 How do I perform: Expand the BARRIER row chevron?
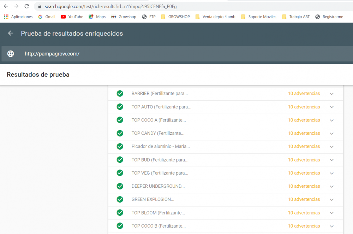pyautogui.click(x=331, y=94)
